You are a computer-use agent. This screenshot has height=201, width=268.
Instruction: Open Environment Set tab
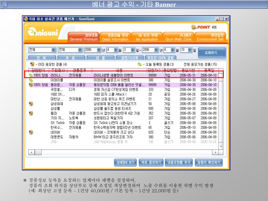coord(210,37)
